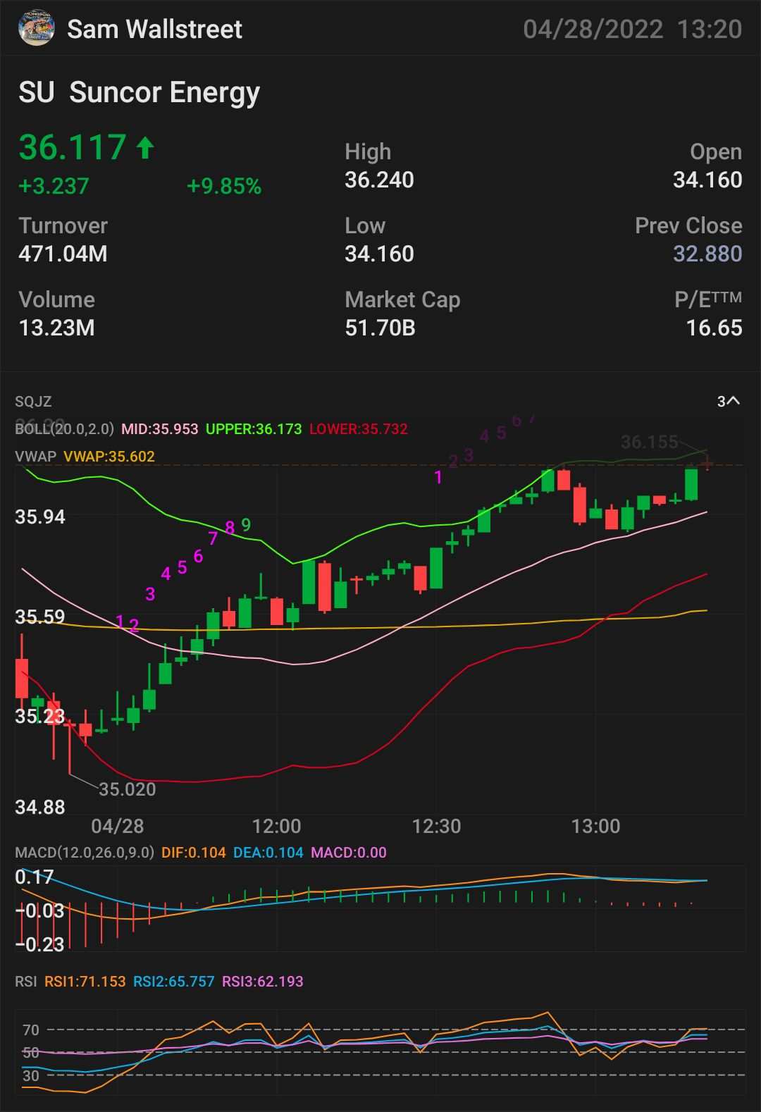The width and height of the screenshot is (761, 1112).
Task: Tap the RSI 70 level label
Action: point(31,1030)
